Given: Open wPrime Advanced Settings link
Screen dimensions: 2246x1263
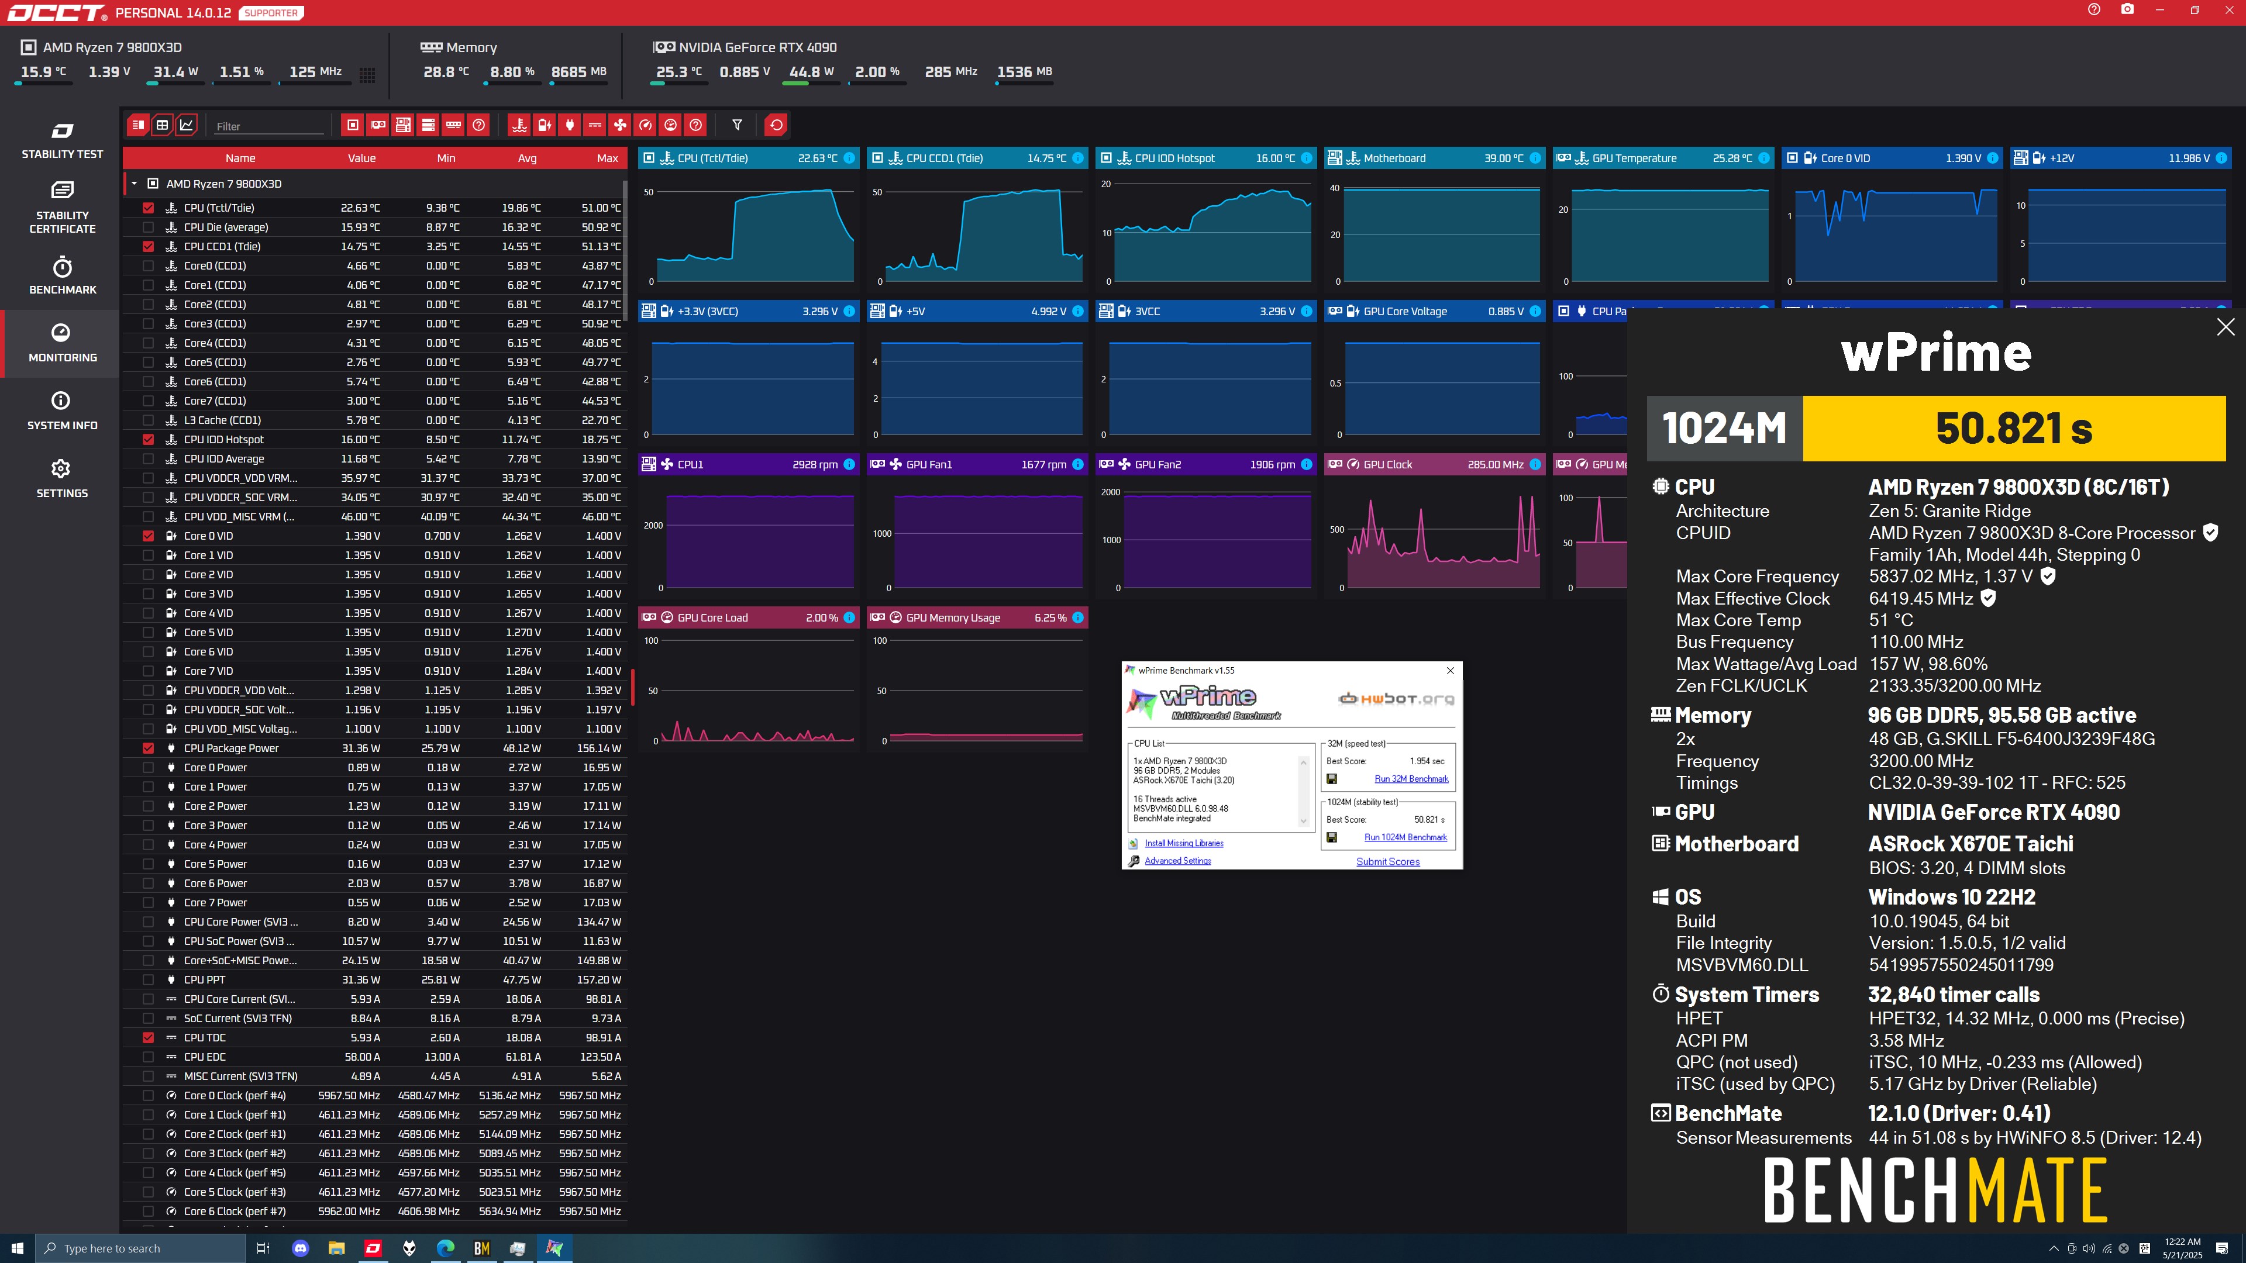Looking at the screenshot, I should 1177,861.
